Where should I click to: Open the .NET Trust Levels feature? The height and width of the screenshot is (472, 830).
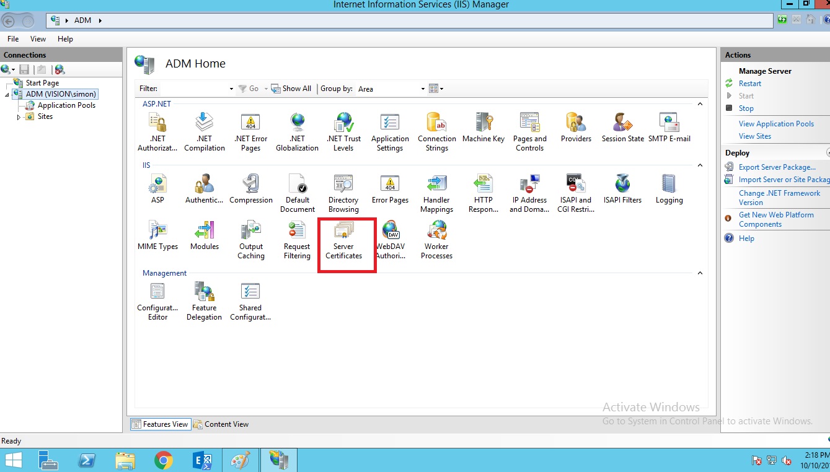[x=343, y=132]
